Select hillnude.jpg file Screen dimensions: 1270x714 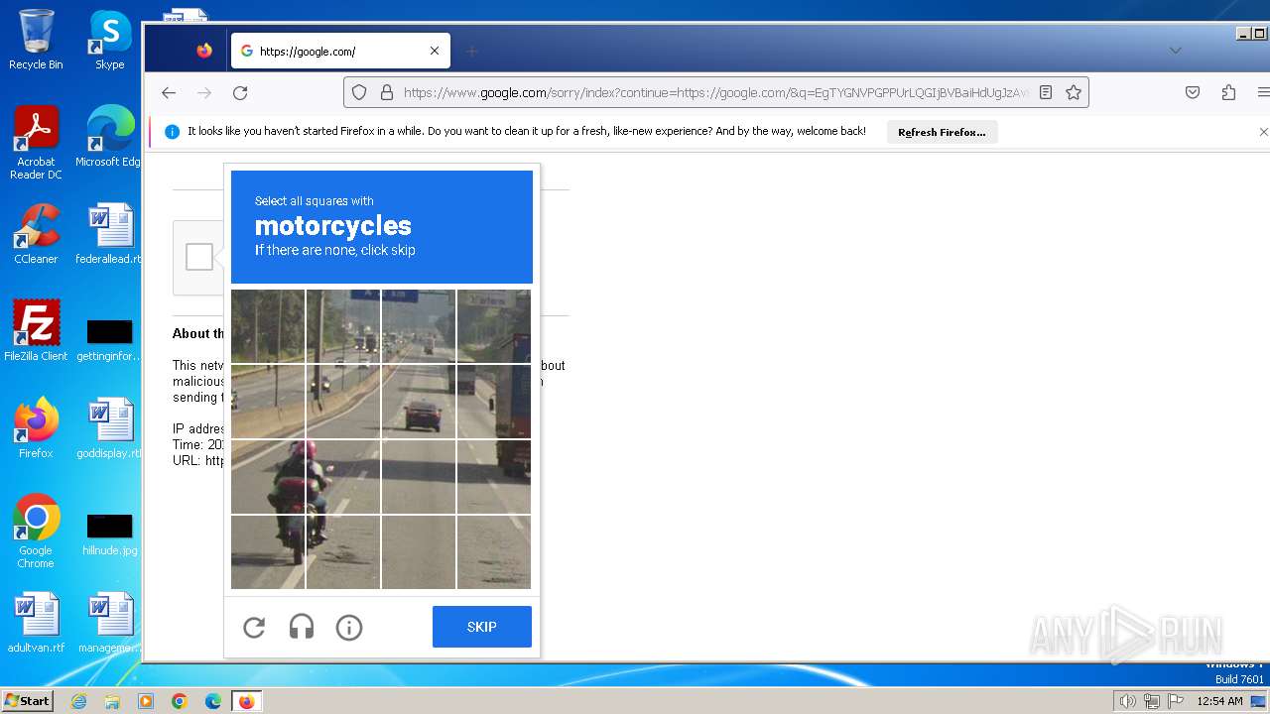[x=110, y=534]
